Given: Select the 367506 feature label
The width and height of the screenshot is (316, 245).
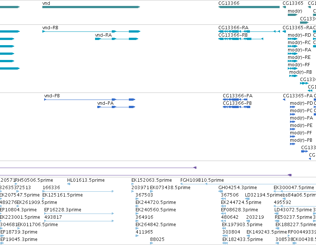Looking at the screenshot, I should (x=230, y=195).
